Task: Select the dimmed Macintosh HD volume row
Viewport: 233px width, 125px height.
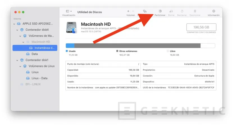Action: [x=35, y=42]
